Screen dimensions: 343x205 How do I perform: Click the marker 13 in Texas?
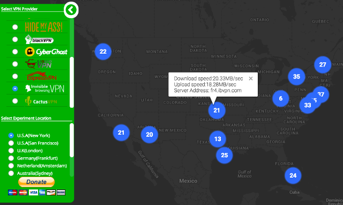[218, 139]
